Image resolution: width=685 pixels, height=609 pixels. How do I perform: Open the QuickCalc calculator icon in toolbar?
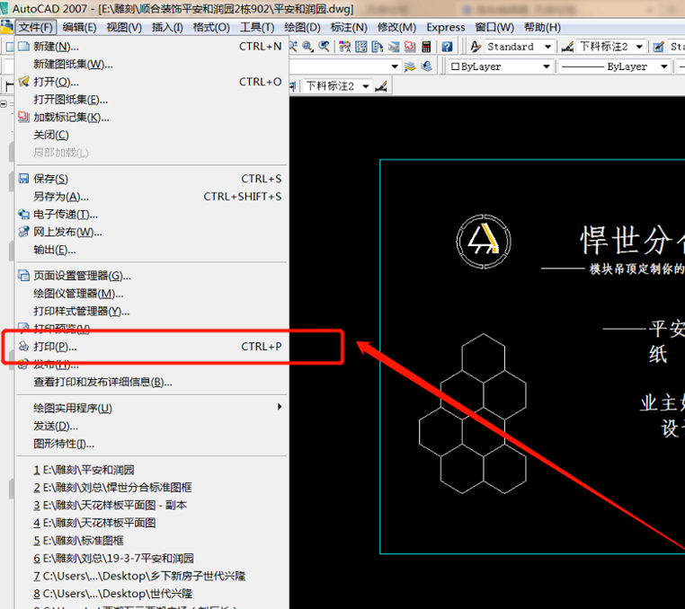click(427, 47)
